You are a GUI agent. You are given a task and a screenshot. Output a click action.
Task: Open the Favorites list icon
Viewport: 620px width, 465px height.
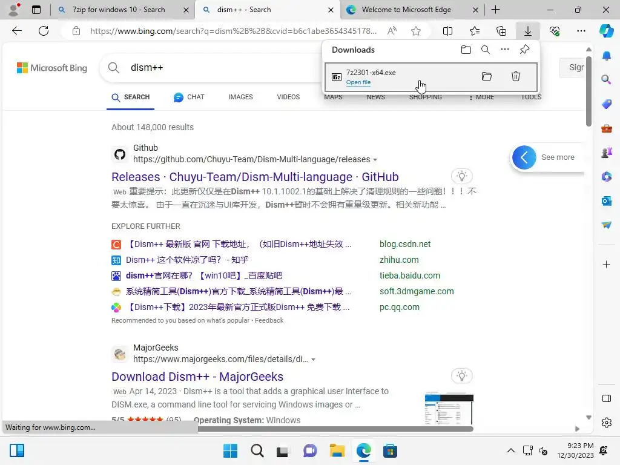tap(475, 31)
